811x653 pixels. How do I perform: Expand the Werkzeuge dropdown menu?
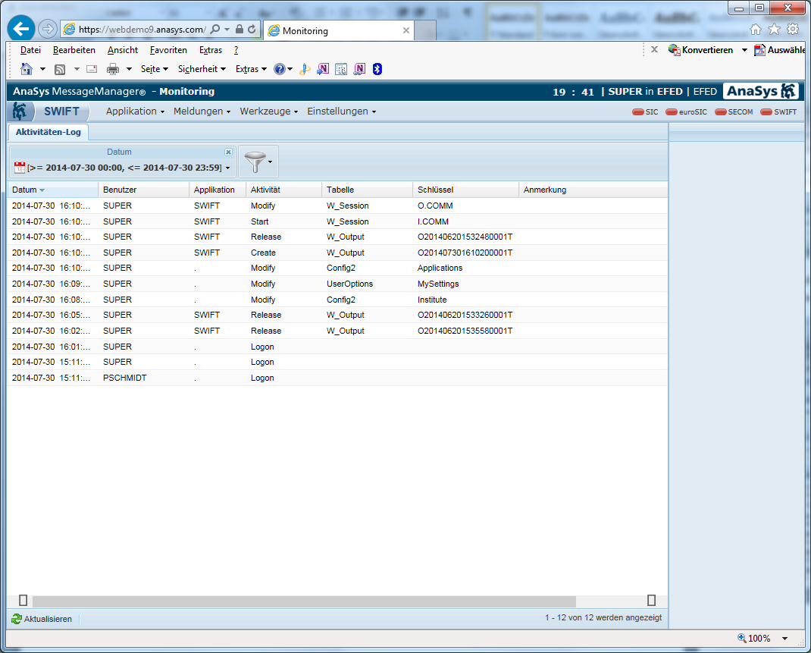(268, 111)
